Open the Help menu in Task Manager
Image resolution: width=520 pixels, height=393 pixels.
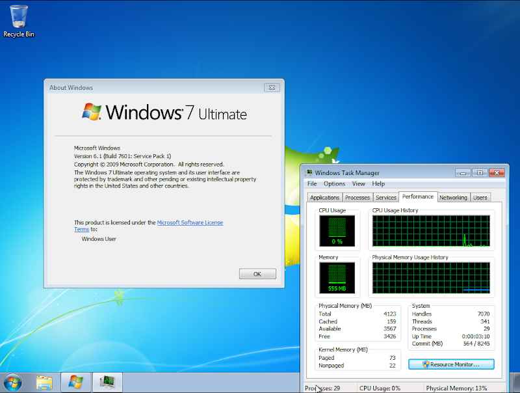[378, 183]
